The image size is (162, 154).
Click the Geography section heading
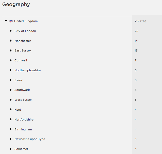click(x=16, y=5)
